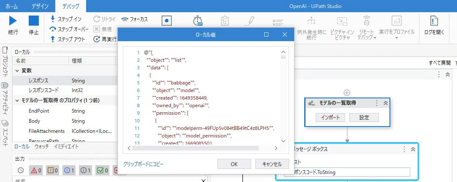Click the Ignore (無視) command
Screen dimensions: 457x182
pos(103,29)
